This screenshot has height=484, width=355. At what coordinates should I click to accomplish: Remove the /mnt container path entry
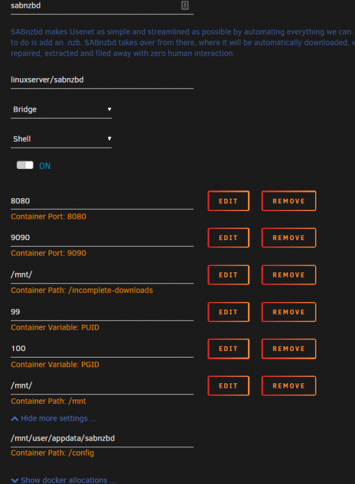[289, 385]
